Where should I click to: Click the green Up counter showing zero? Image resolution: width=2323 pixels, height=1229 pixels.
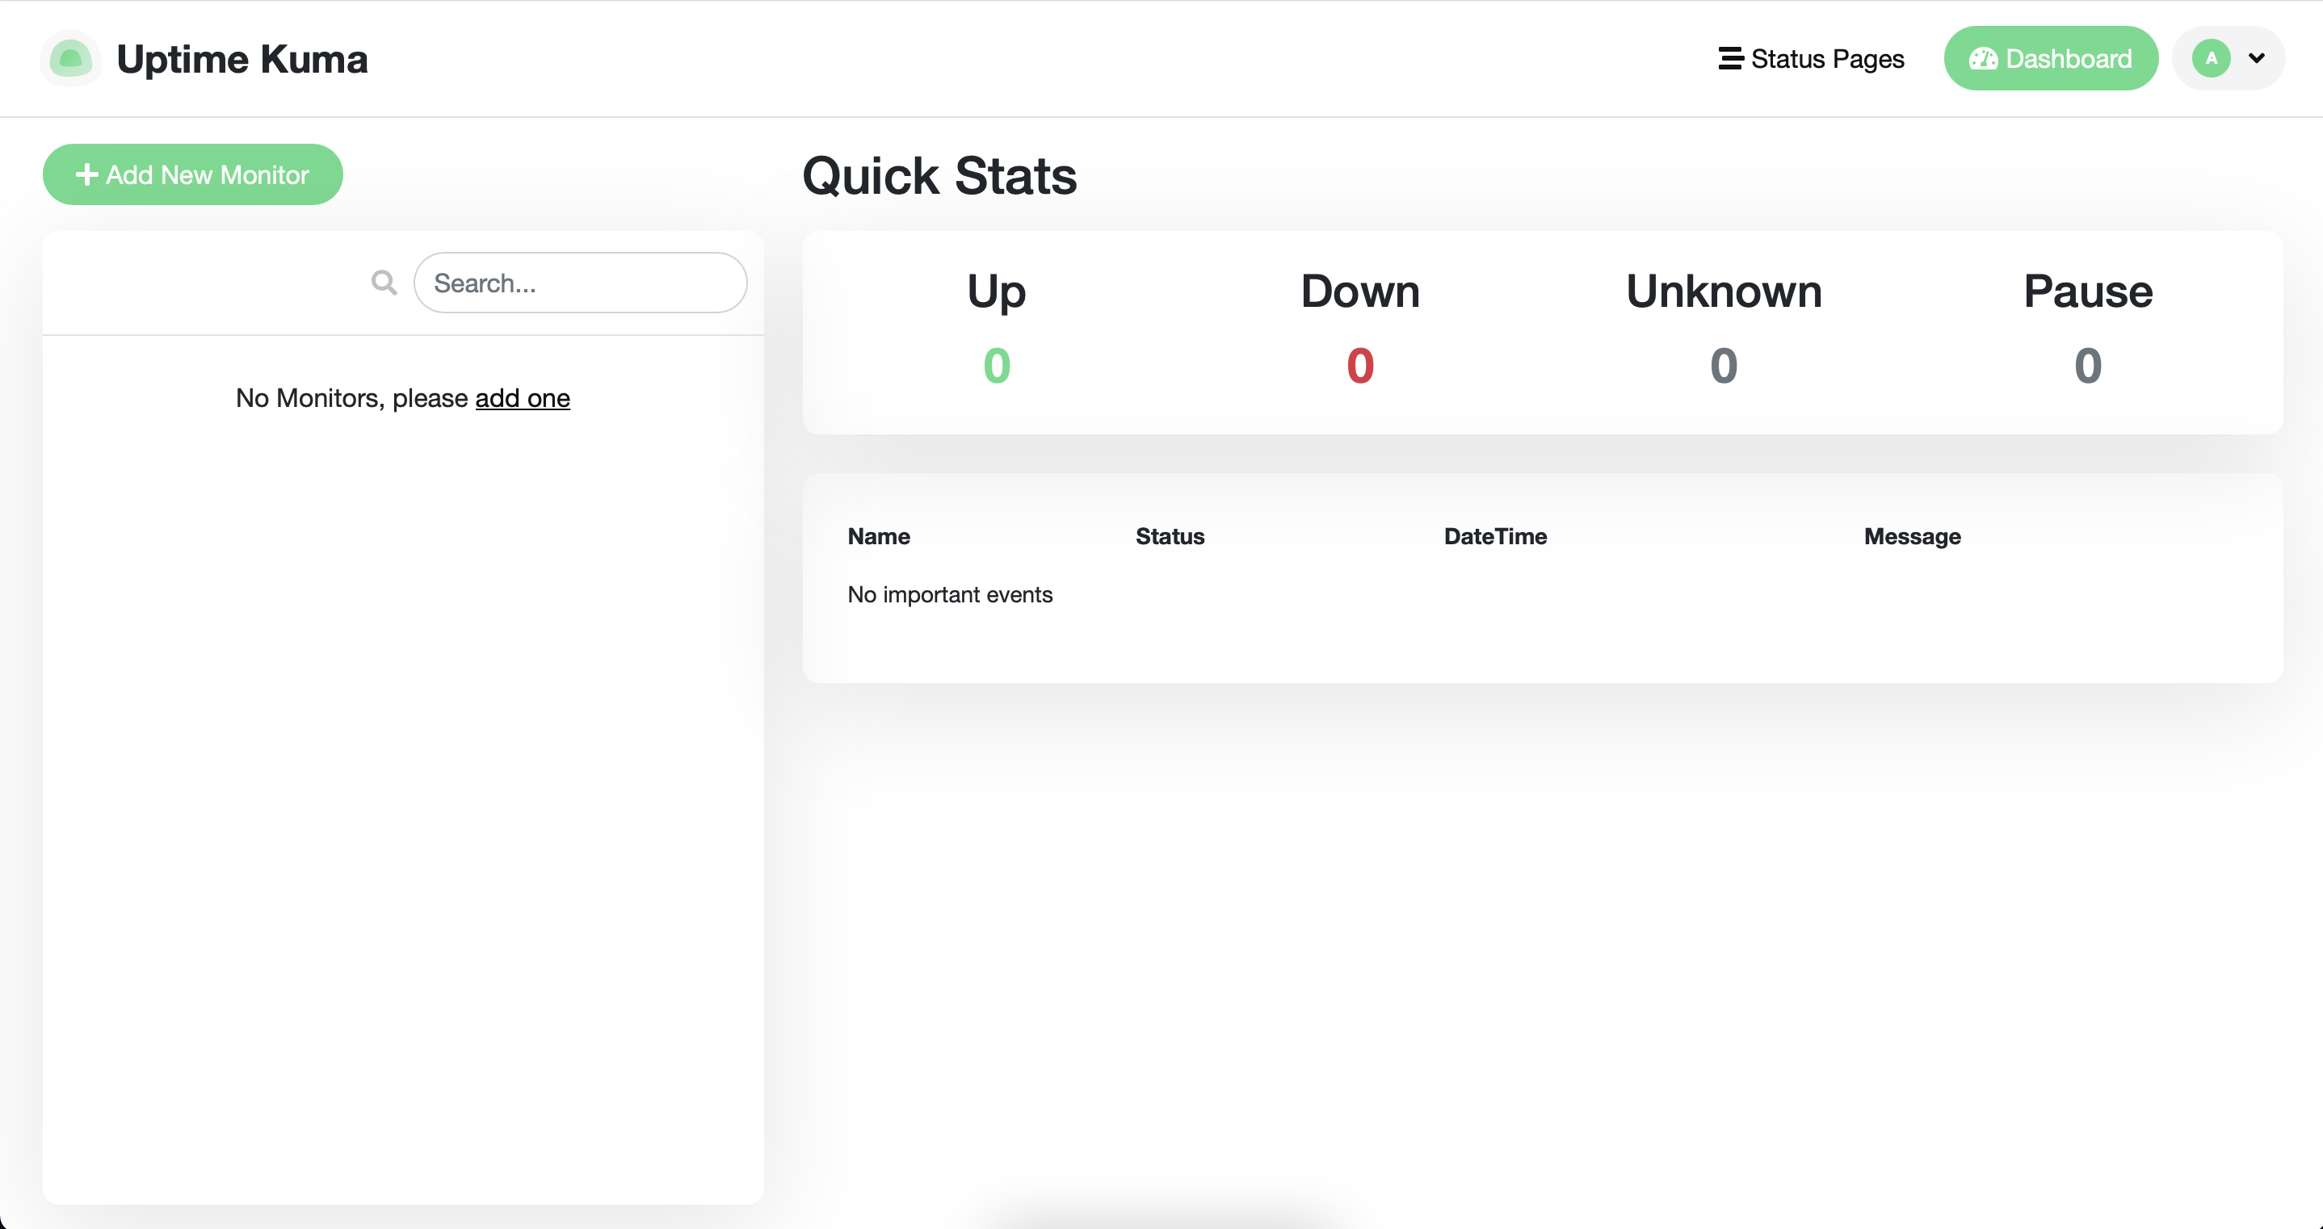click(996, 364)
